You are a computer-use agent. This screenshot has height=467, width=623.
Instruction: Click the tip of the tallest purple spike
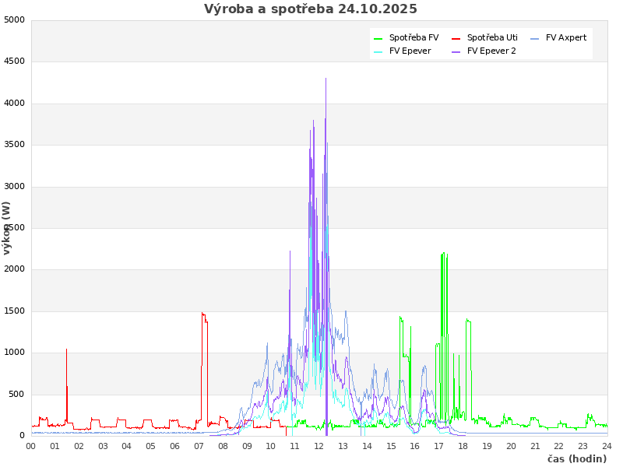pos(326,79)
